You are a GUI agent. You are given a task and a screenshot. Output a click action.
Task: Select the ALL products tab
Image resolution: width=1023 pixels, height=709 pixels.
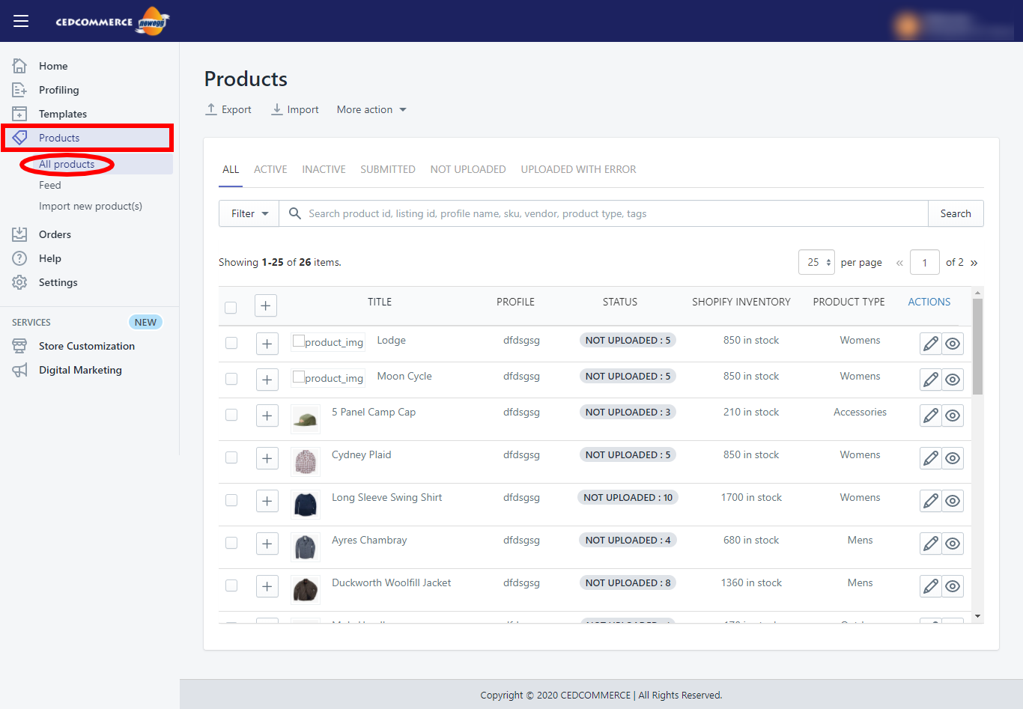(x=231, y=169)
